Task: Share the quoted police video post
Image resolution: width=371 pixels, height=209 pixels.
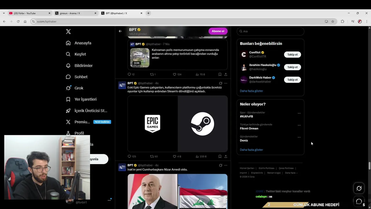Action: (x=225, y=75)
